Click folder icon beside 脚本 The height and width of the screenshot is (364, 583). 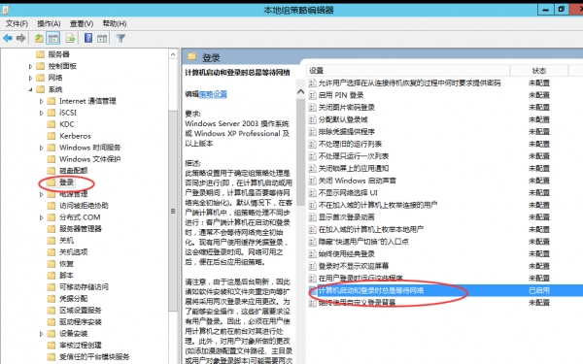click(51, 276)
